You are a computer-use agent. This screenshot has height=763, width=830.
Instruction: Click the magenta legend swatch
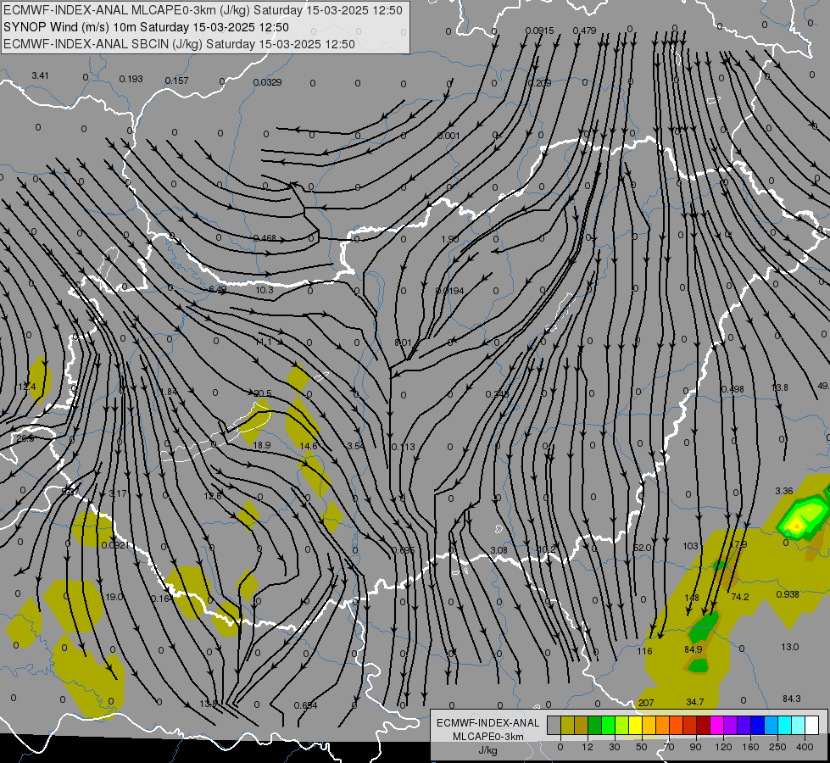coord(717,725)
